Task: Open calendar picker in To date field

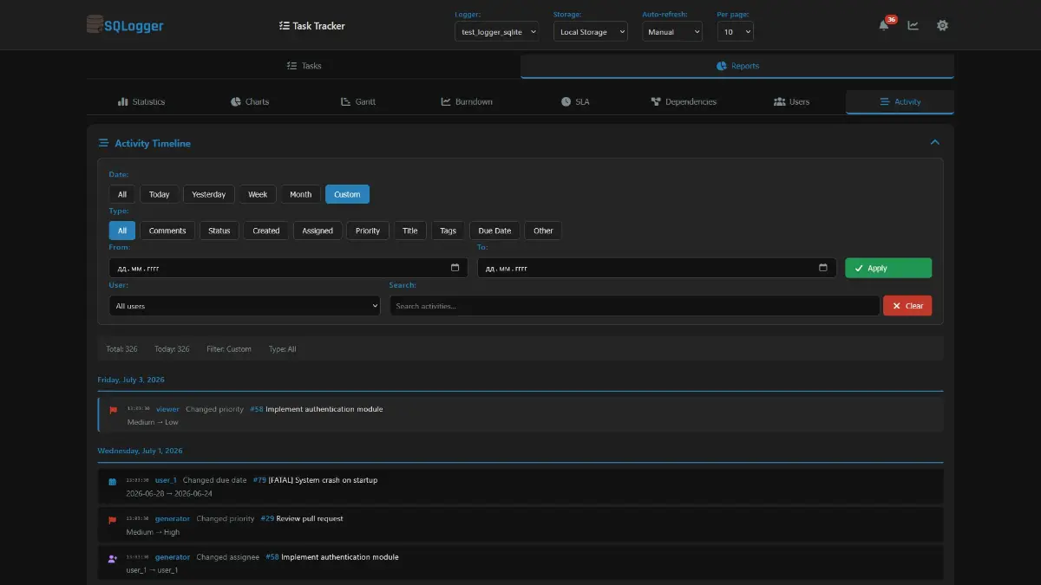Action: tap(823, 268)
